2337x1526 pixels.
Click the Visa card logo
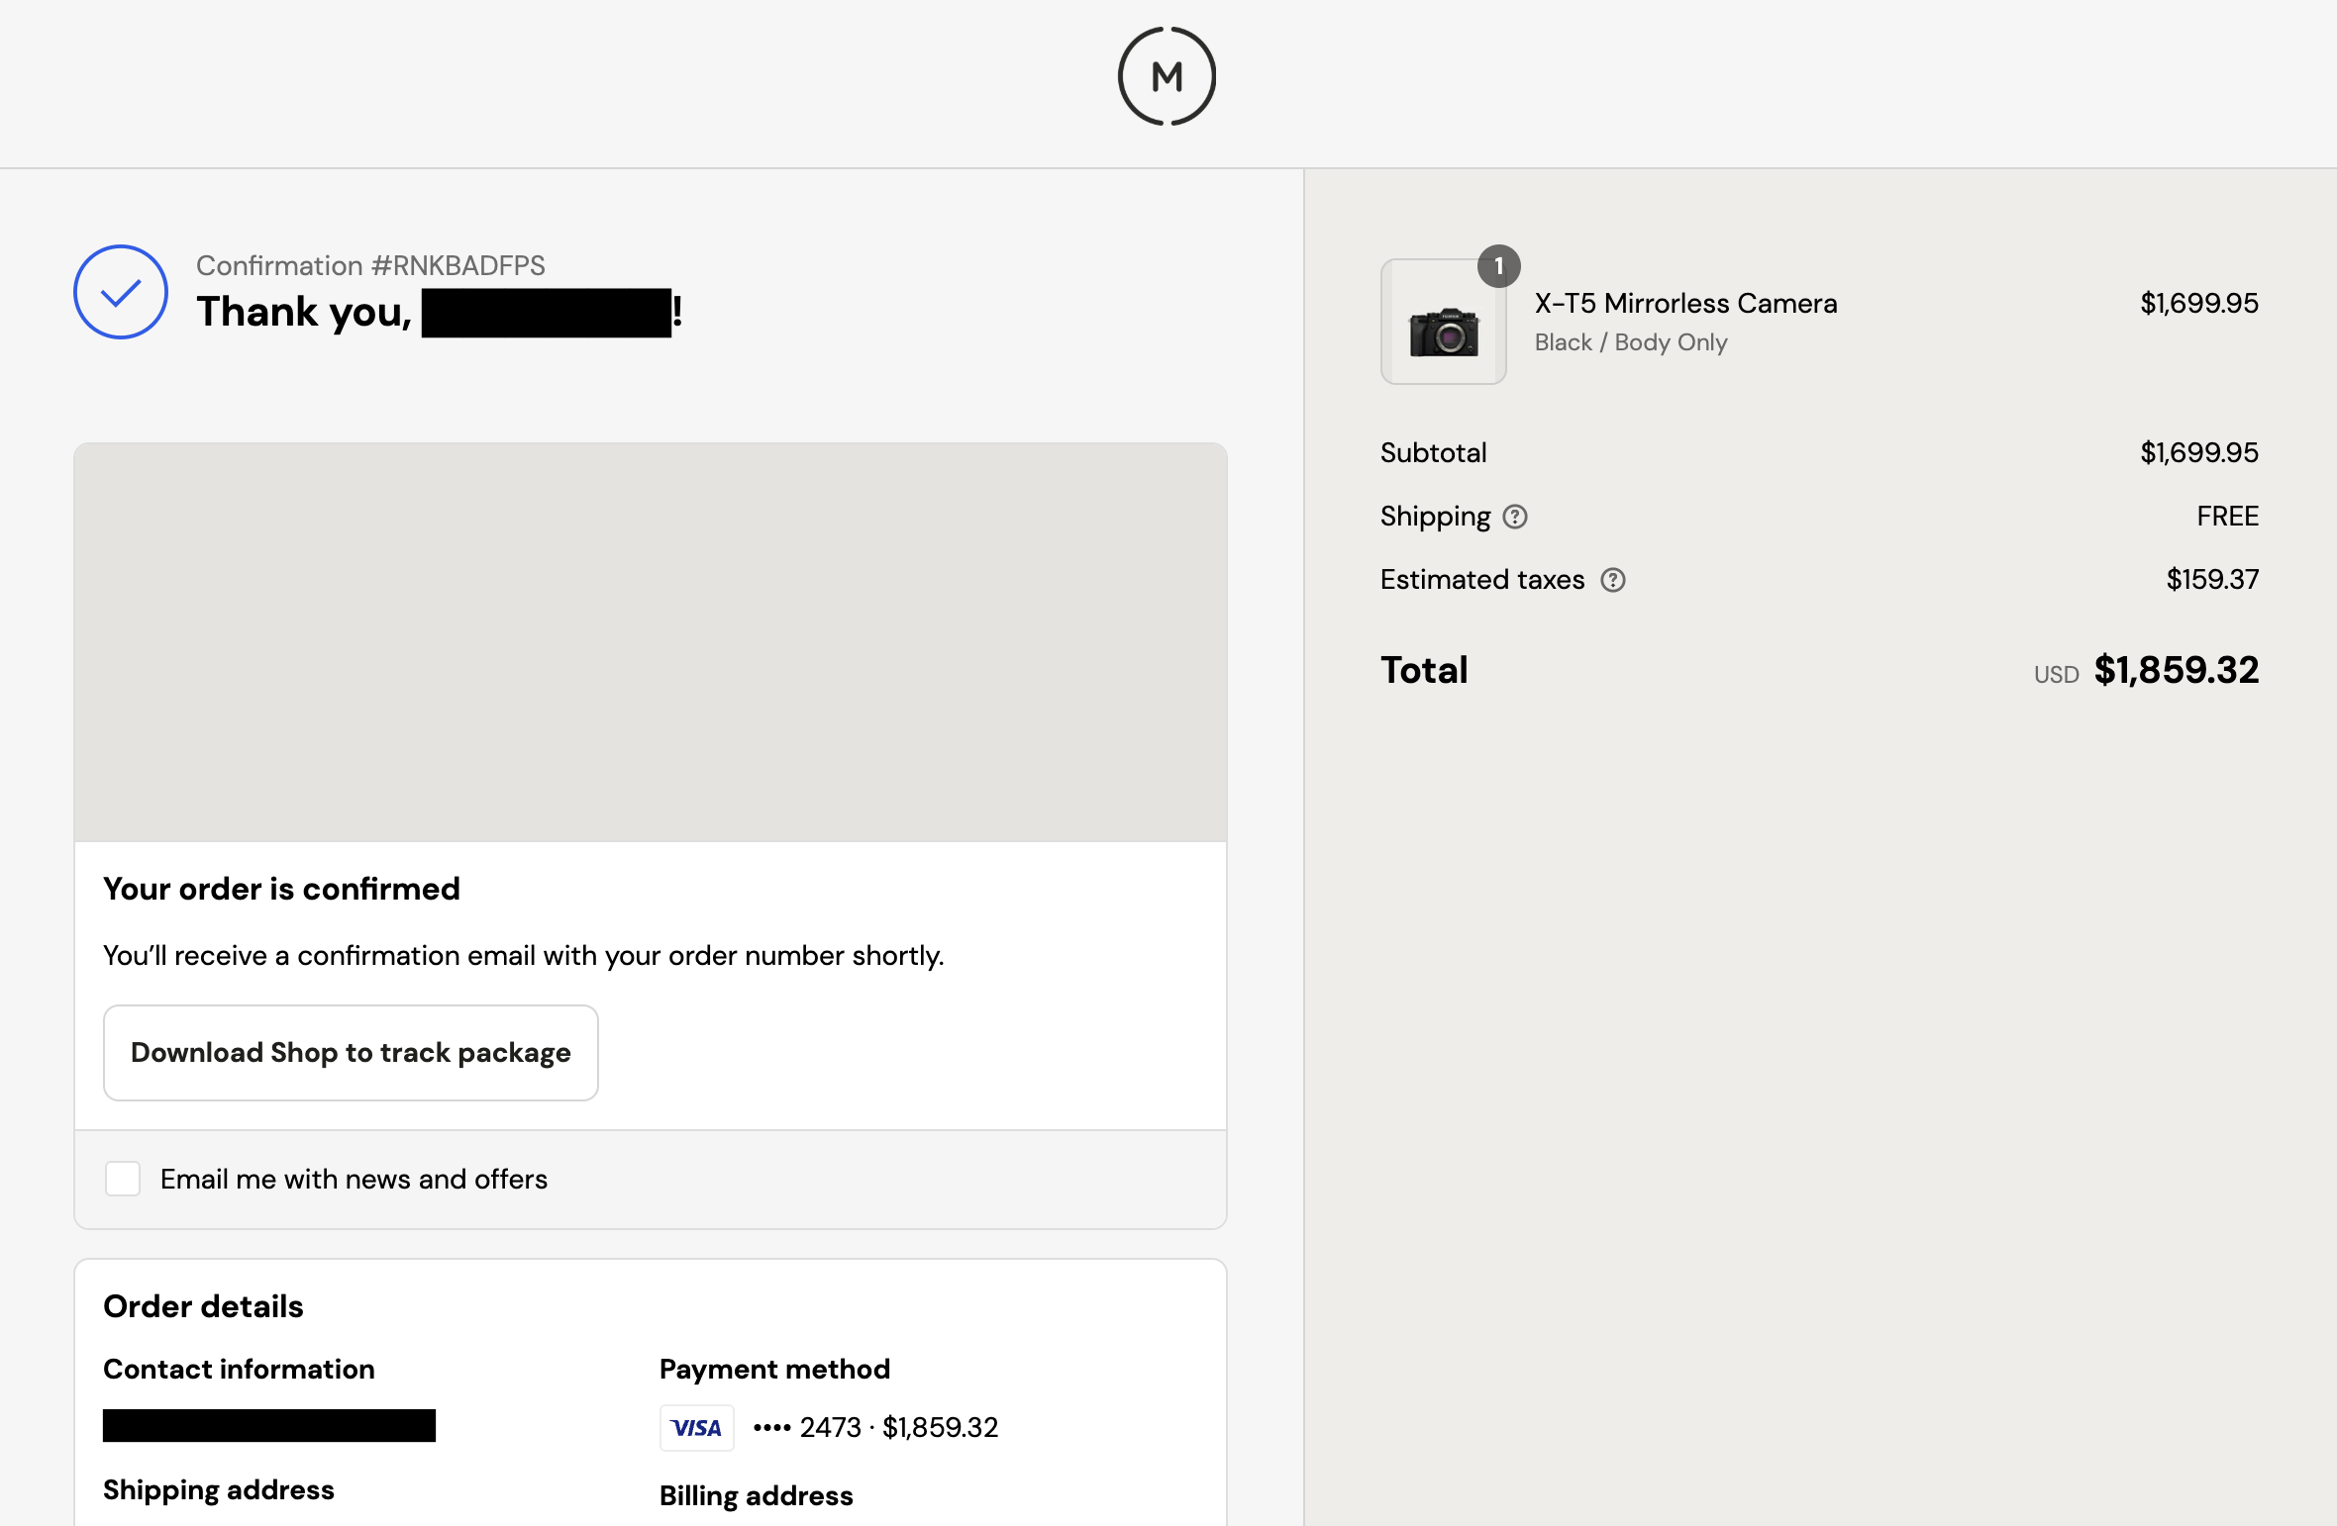tap(697, 1428)
